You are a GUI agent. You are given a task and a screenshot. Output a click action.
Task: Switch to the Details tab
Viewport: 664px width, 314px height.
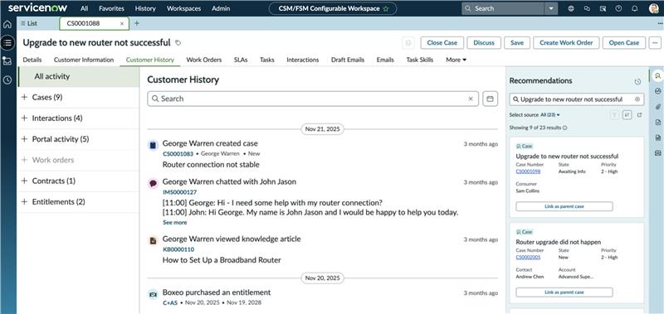point(32,60)
